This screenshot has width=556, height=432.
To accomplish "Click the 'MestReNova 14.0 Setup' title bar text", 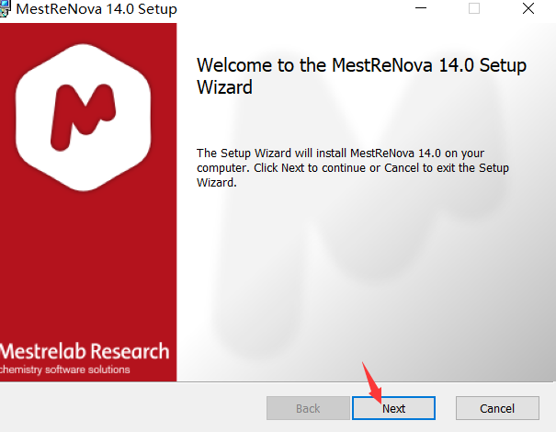I will pos(96,9).
